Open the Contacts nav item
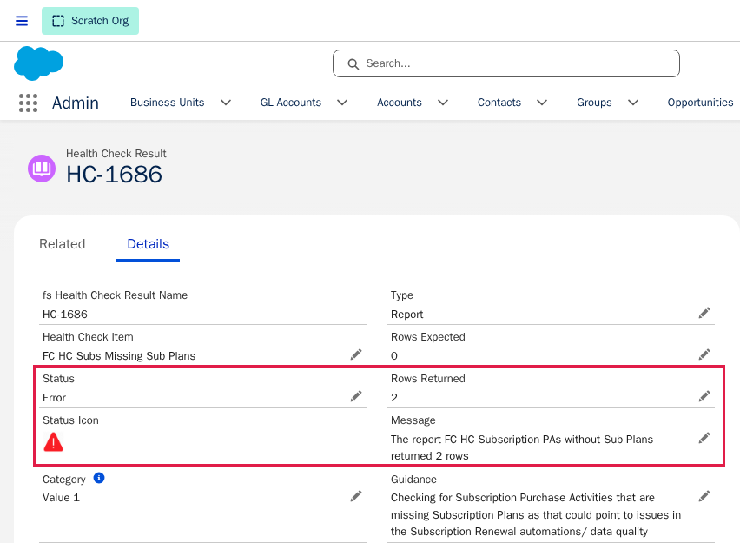Image resolution: width=740 pixels, height=543 pixels. pyautogui.click(x=499, y=103)
